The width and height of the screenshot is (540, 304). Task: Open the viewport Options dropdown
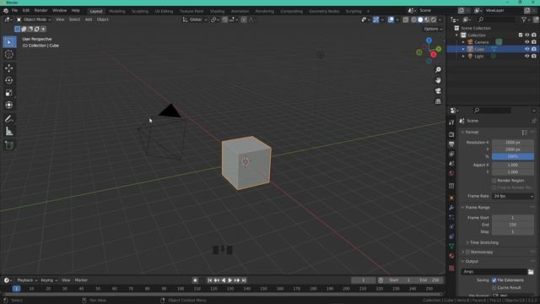pyautogui.click(x=433, y=29)
